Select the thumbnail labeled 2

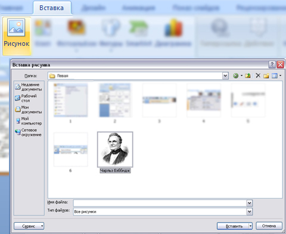[115, 100]
